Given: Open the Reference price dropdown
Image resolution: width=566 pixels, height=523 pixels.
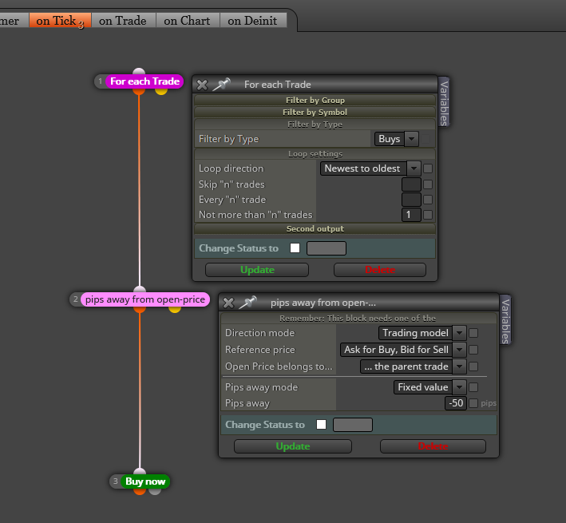Looking at the screenshot, I should tap(403, 350).
